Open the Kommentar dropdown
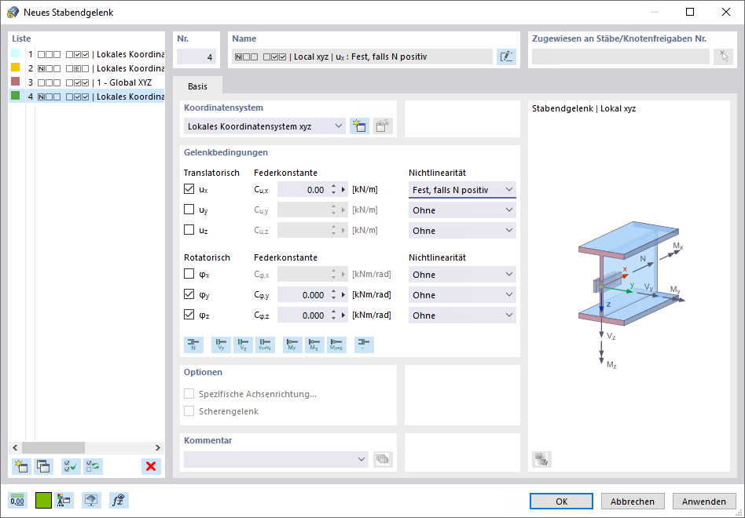This screenshot has height=518, width=745. (x=276, y=459)
